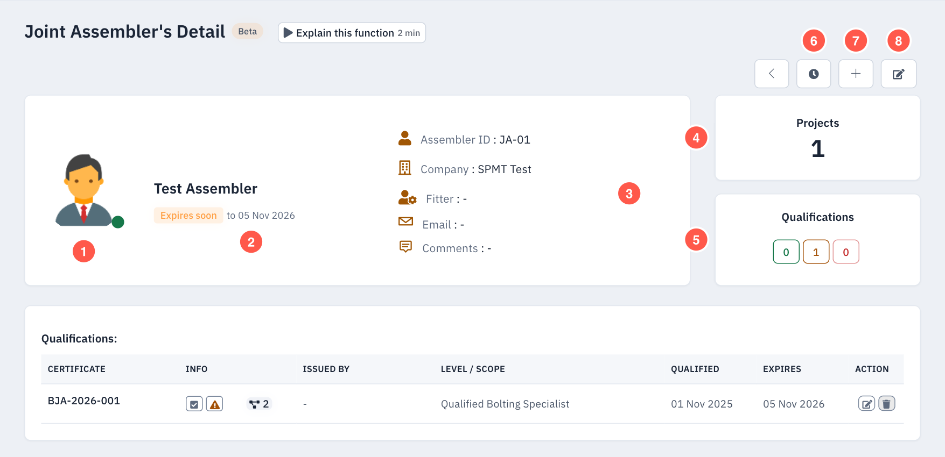
Task: Click the person icon beside Assembler ID
Action: point(405,139)
